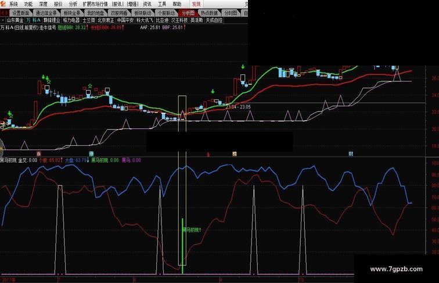Click the green down-arrow signal above the tall candle
The width and height of the screenshot is (439, 283).
pos(243,67)
